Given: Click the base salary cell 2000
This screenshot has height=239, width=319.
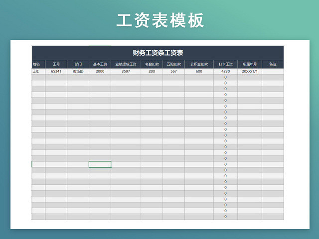Looking at the screenshot, I should [100, 71].
